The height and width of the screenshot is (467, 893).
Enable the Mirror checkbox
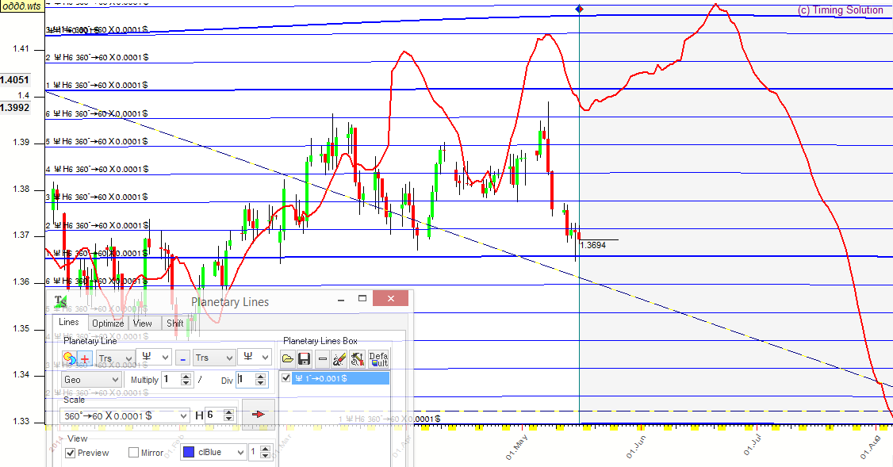[134, 453]
